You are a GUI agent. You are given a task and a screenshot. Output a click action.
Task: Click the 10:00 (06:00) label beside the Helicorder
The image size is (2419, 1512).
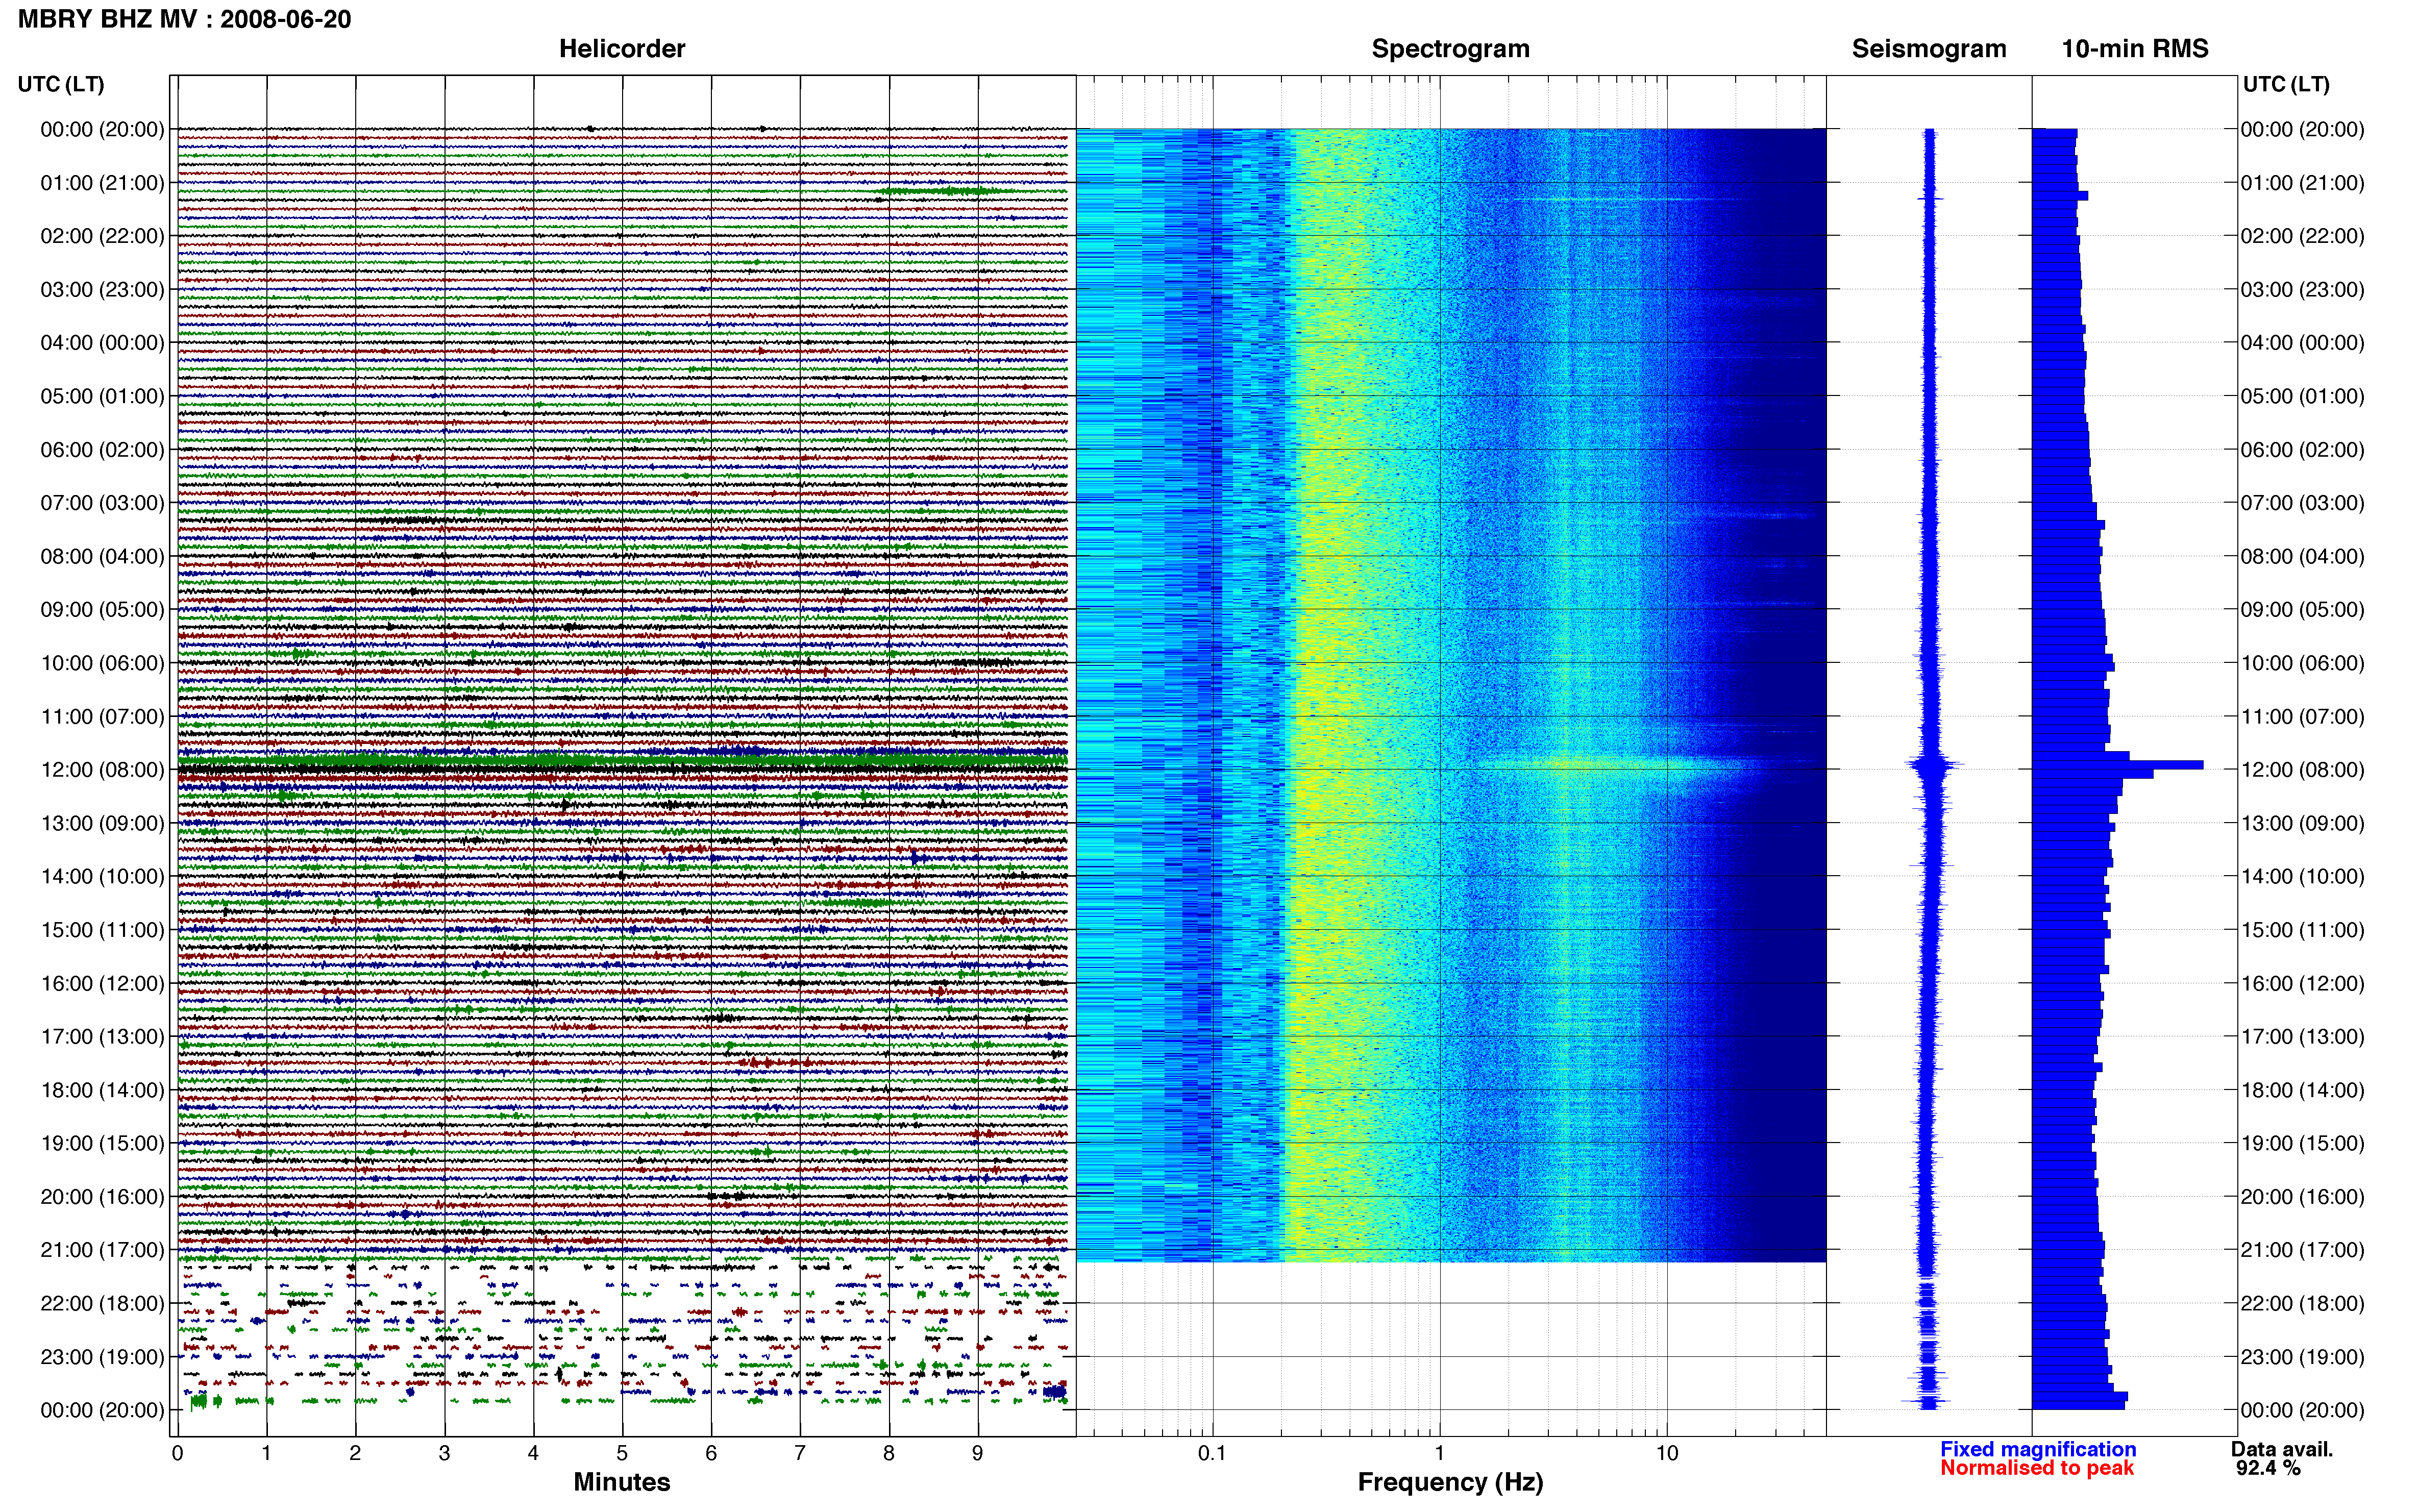pos(102,663)
